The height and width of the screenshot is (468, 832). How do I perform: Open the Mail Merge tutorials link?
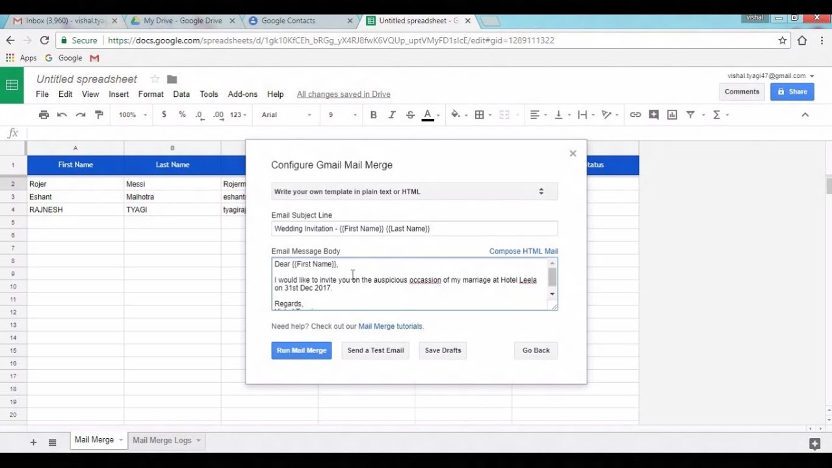point(390,326)
